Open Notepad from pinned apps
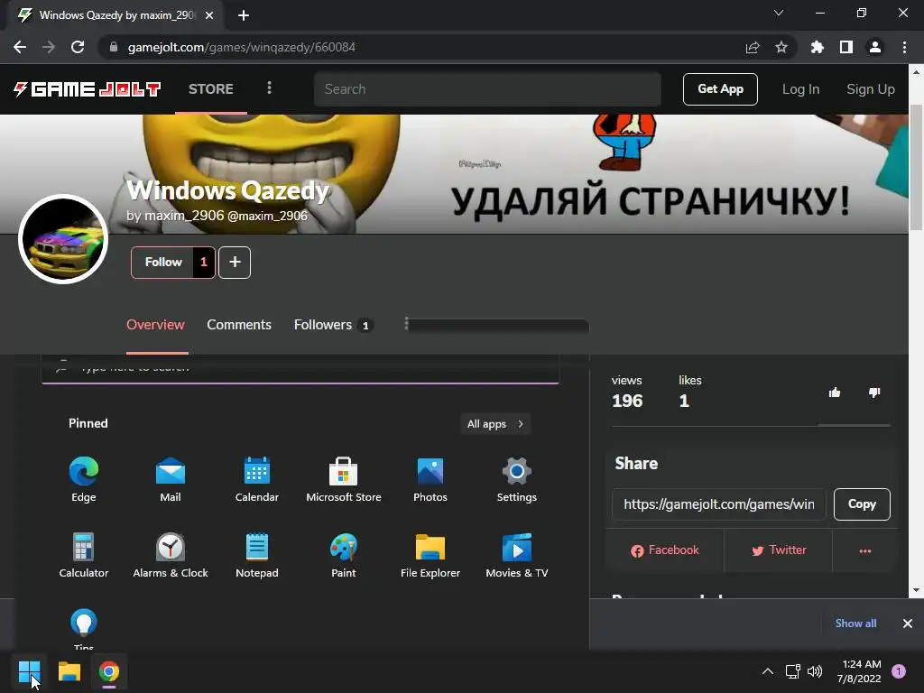The width and height of the screenshot is (924, 693). (x=257, y=555)
